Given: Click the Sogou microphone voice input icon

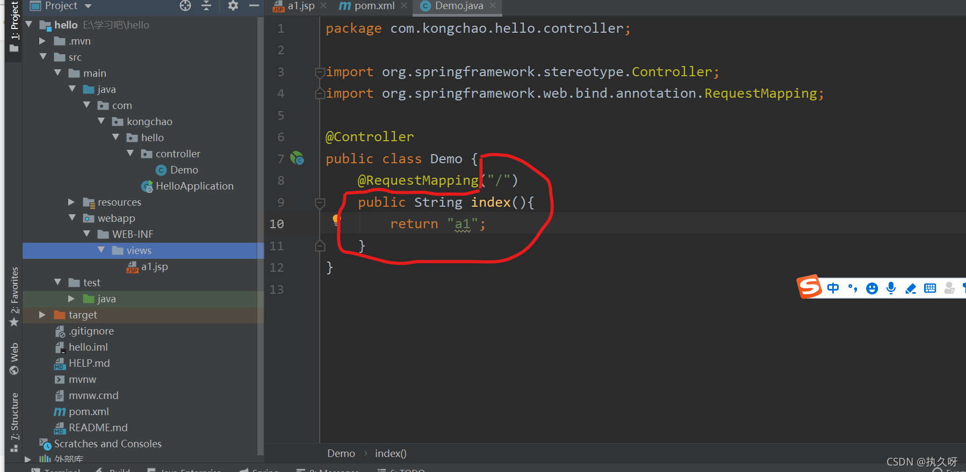Looking at the screenshot, I should coord(891,288).
